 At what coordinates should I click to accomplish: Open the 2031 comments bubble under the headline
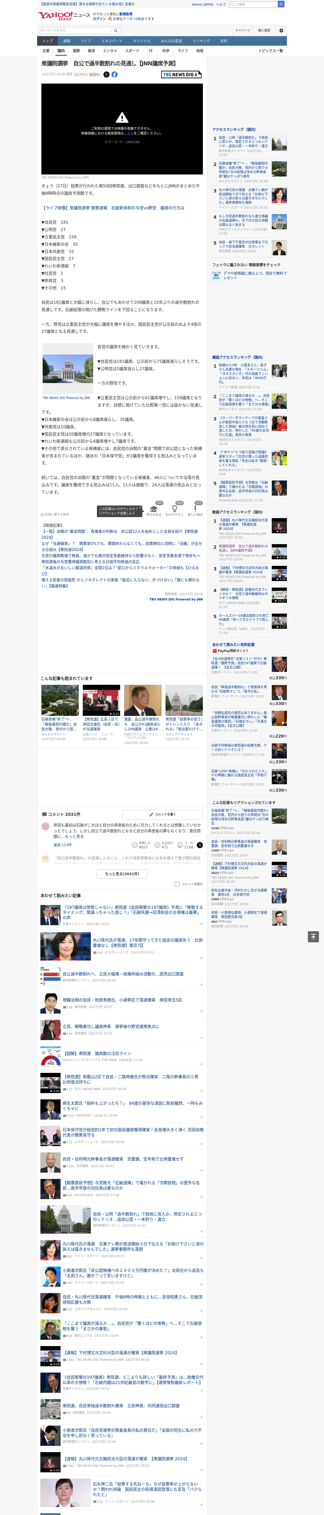pyautogui.click(x=81, y=75)
